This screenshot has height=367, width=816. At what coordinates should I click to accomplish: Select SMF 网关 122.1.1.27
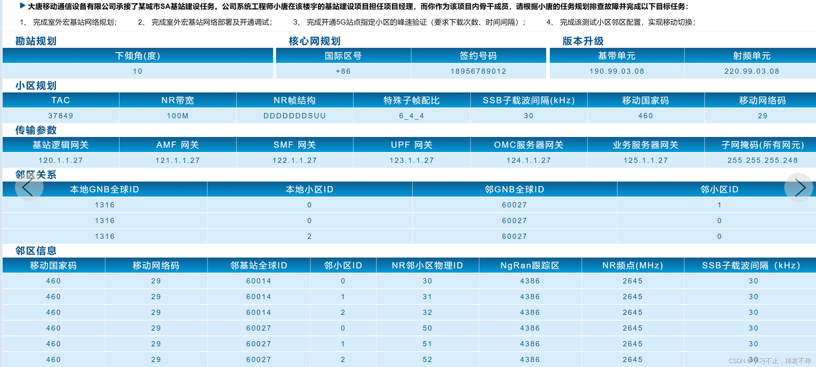pos(295,160)
